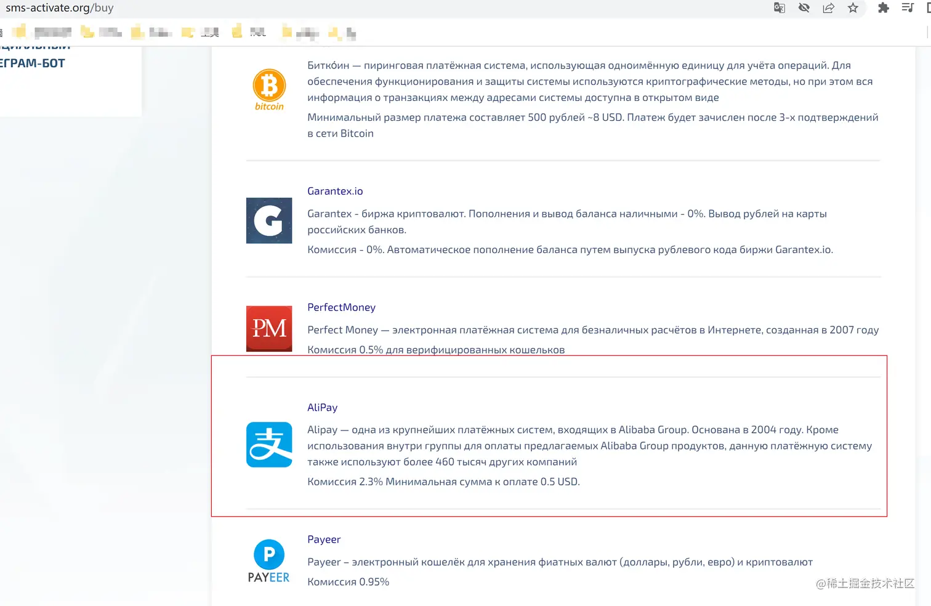Viewport: 931px width, 606px height.
Task: Click text 'Минимальный размер платежа составляет 500 рублей'
Action: coord(446,118)
